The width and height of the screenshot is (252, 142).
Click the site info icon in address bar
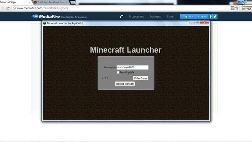click(x=14, y=8)
